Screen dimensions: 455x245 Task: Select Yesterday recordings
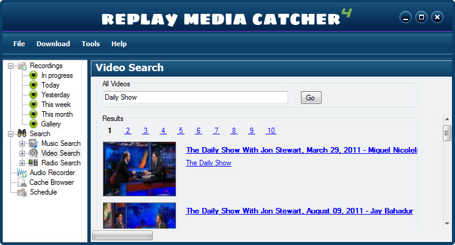coord(55,95)
